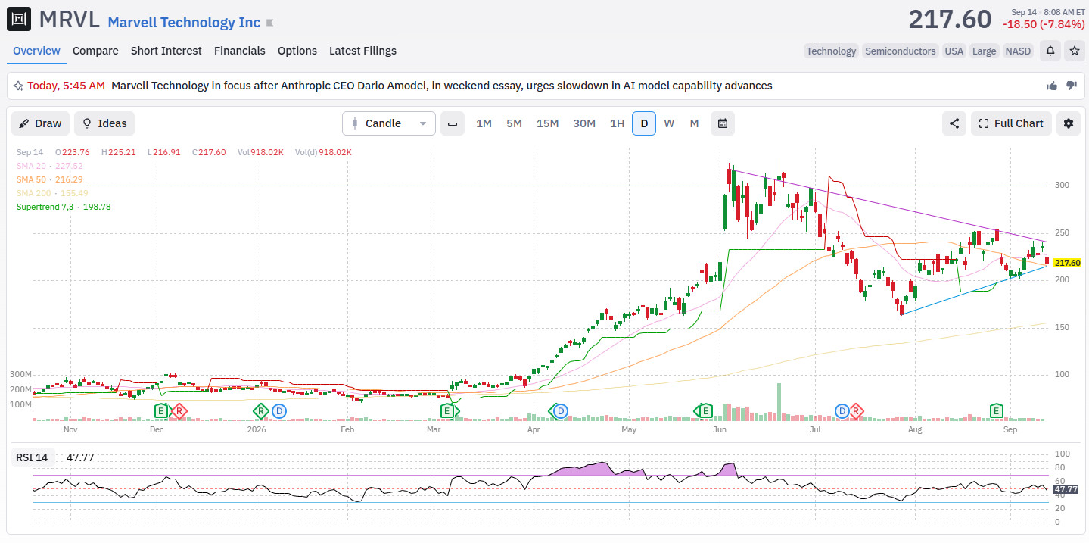The width and height of the screenshot is (1089, 543).
Task: Switch to the Short Interest tab
Action: pyautogui.click(x=166, y=51)
